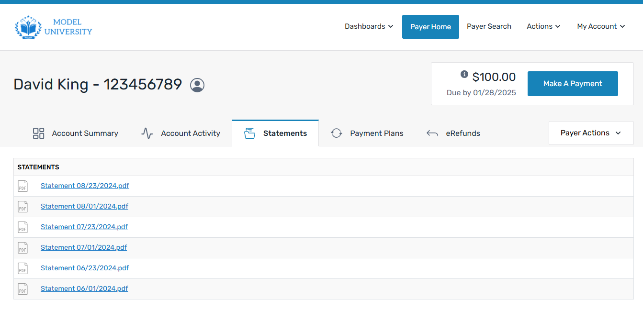Open the profile icon beside David King

(197, 85)
